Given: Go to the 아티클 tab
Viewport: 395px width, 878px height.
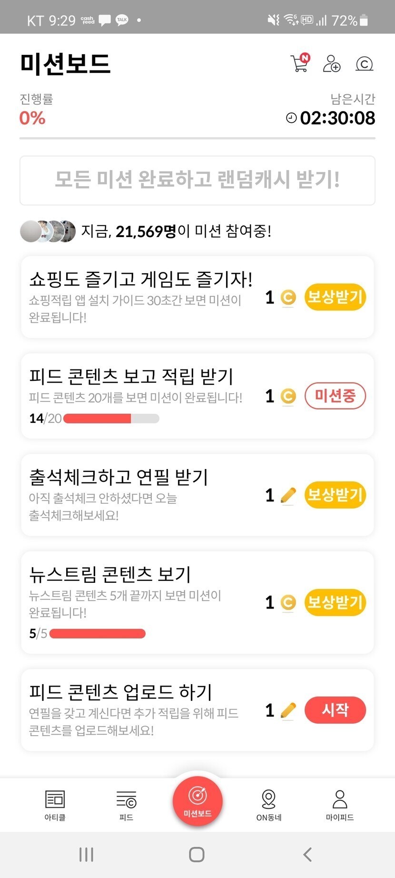Looking at the screenshot, I should click(x=55, y=805).
